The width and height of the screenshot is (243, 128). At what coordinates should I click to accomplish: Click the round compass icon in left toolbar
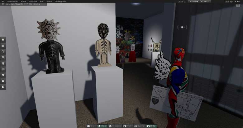pyautogui.click(x=3, y=69)
